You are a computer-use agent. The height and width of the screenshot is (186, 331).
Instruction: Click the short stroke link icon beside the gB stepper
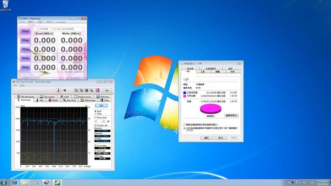108,121
